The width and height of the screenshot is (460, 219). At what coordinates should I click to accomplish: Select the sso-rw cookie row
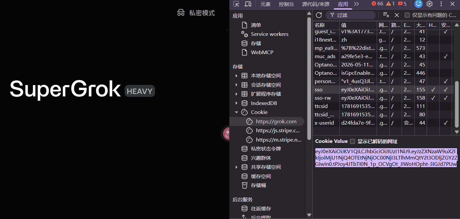[x=382, y=98]
